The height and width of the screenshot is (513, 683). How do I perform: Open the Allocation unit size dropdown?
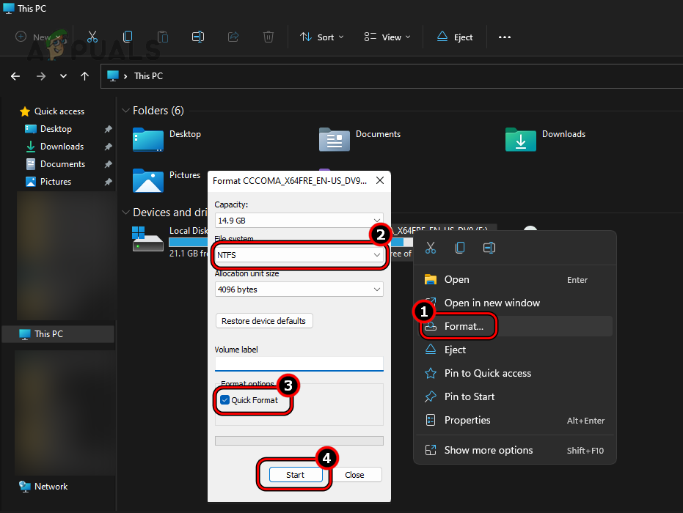(x=299, y=289)
